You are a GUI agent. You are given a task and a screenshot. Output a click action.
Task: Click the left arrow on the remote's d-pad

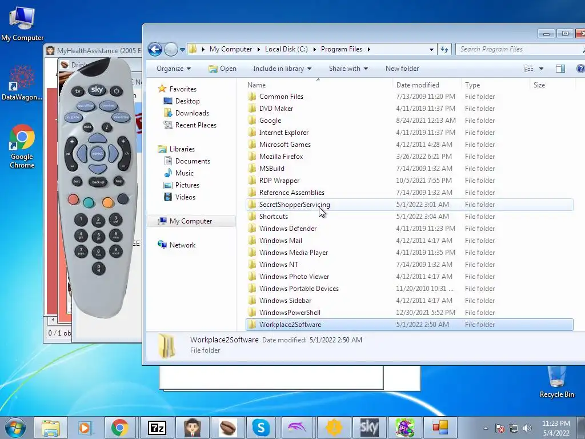click(81, 153)
